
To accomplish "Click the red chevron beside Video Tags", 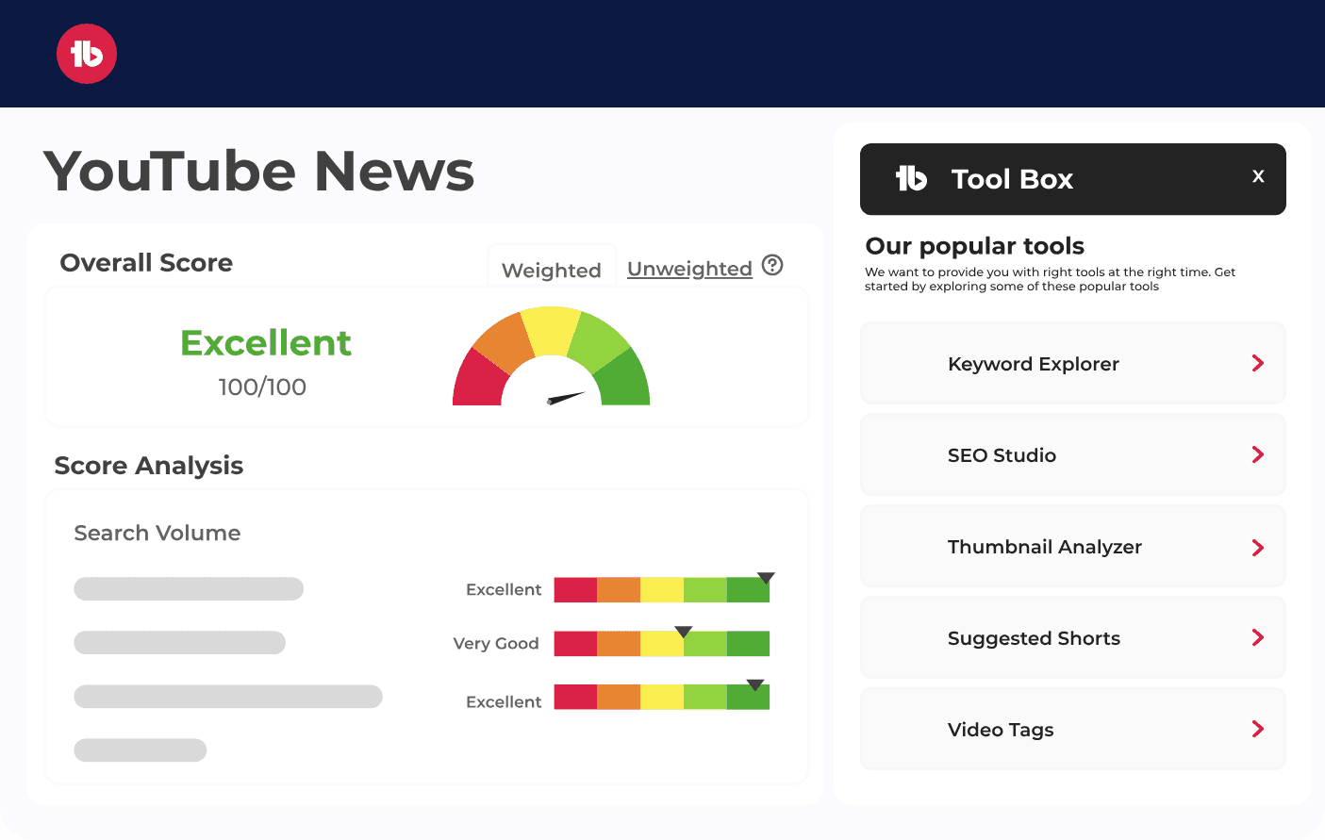I will [x=1257, y=729].
